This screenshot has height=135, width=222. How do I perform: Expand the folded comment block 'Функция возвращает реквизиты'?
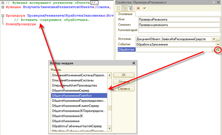point(3,3)
